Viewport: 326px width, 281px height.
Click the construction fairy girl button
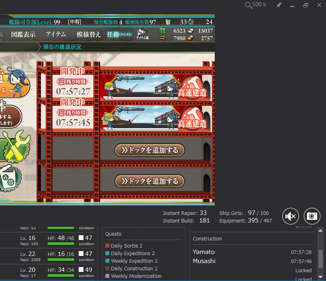[x=14, y=83]
